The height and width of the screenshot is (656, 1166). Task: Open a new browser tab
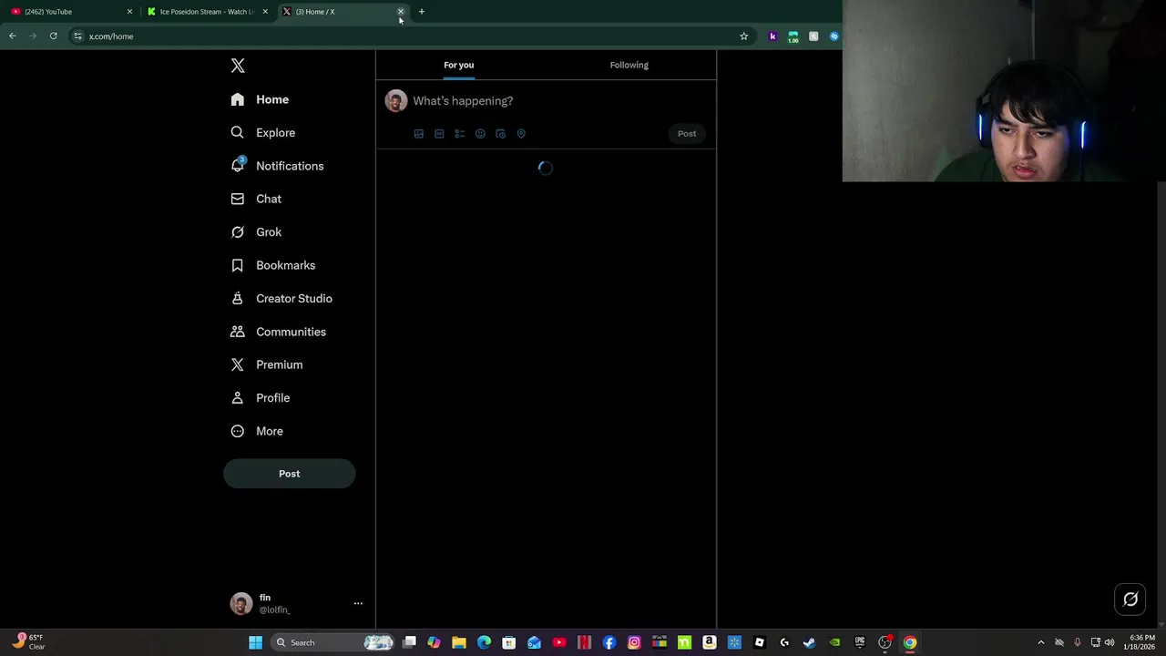[422, 12]
